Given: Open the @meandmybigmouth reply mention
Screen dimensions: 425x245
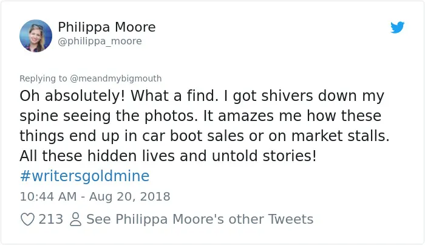Looking at the screenshot, I should click(x=116, y=78).
